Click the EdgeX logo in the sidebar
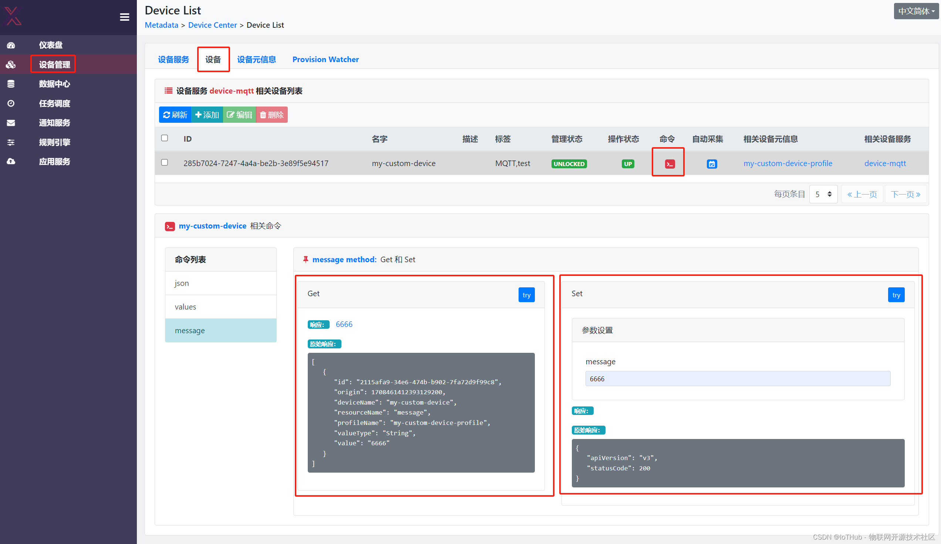 point(13,16)
